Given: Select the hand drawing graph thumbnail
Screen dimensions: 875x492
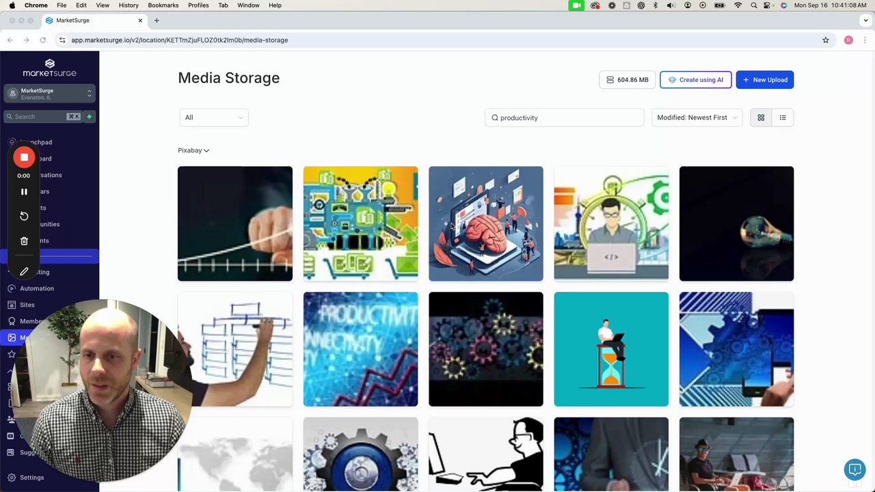Looking at the screenshot, I should point(235,223).
